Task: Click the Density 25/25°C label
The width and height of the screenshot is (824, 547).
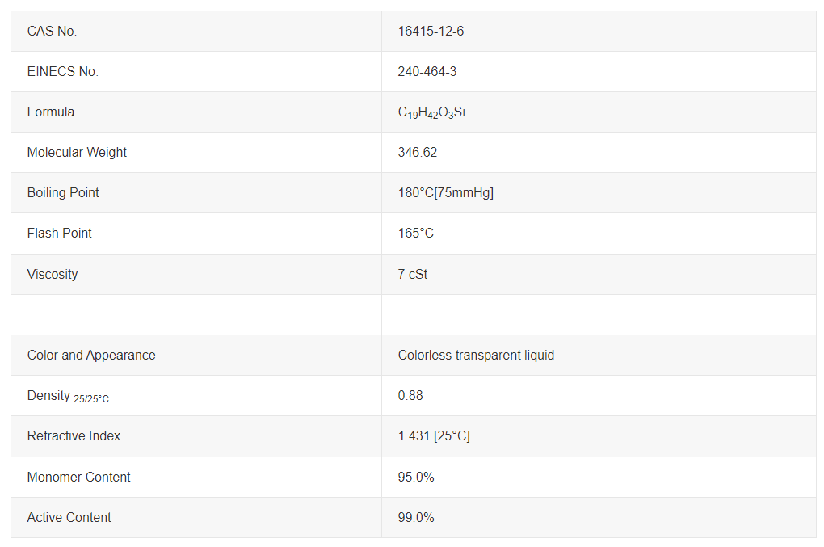Action: 68,397
